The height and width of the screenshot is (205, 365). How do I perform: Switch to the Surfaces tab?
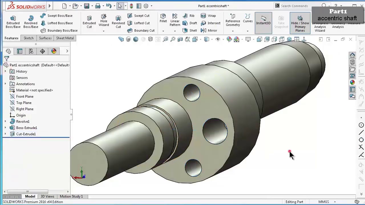click(x=45, y=38)
